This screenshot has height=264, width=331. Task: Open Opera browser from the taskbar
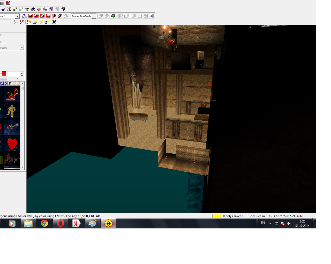[x=61, y=223]
